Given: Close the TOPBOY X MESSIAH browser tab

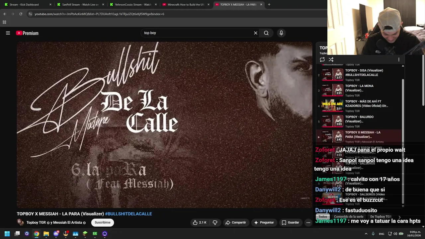Looking at the screenshot, I should (261, 5).
